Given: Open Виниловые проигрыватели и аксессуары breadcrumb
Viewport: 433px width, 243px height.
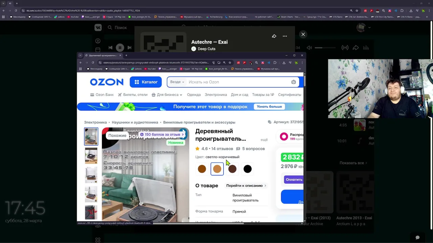Looking at the screenshot, I should pyautogui.click(x=199, y=122).
